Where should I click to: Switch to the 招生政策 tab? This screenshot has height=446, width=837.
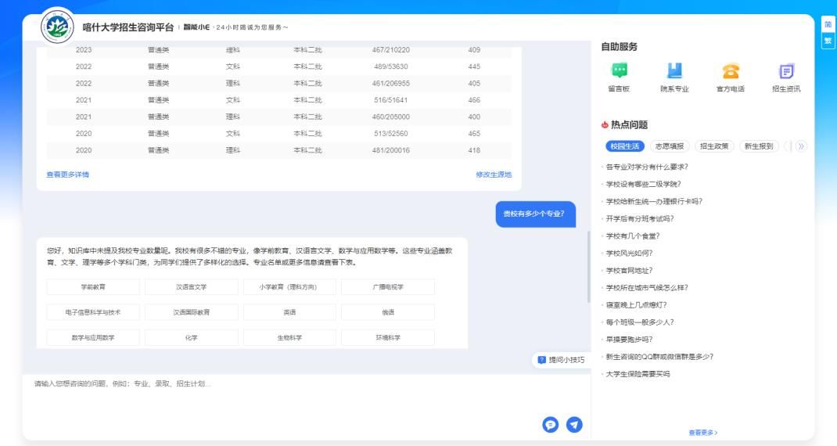pos(713,146)
